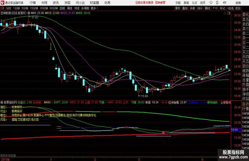Add stock with +自选 button
Viewport: 249px width, 161px height.
pos(230,8)
